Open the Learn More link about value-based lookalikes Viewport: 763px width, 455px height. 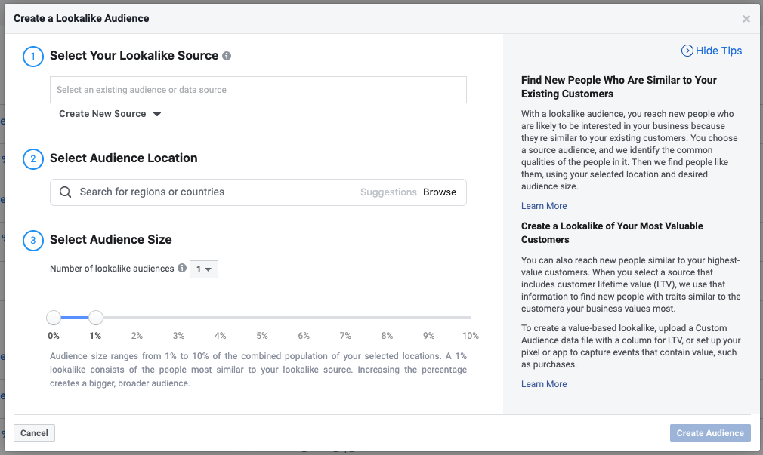click(x=544, y=384)
